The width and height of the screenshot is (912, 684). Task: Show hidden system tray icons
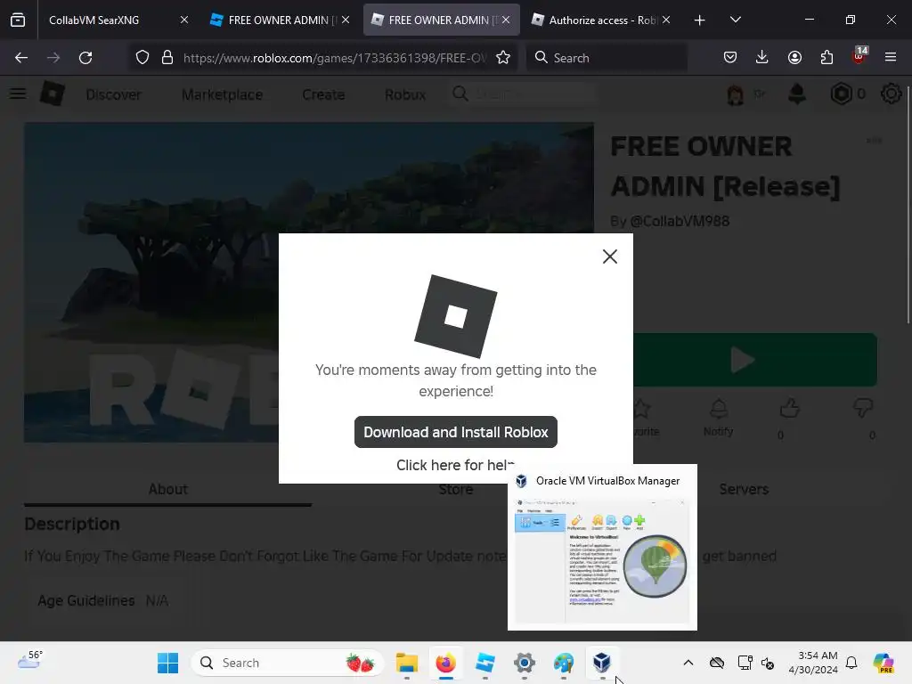(688, 663)
